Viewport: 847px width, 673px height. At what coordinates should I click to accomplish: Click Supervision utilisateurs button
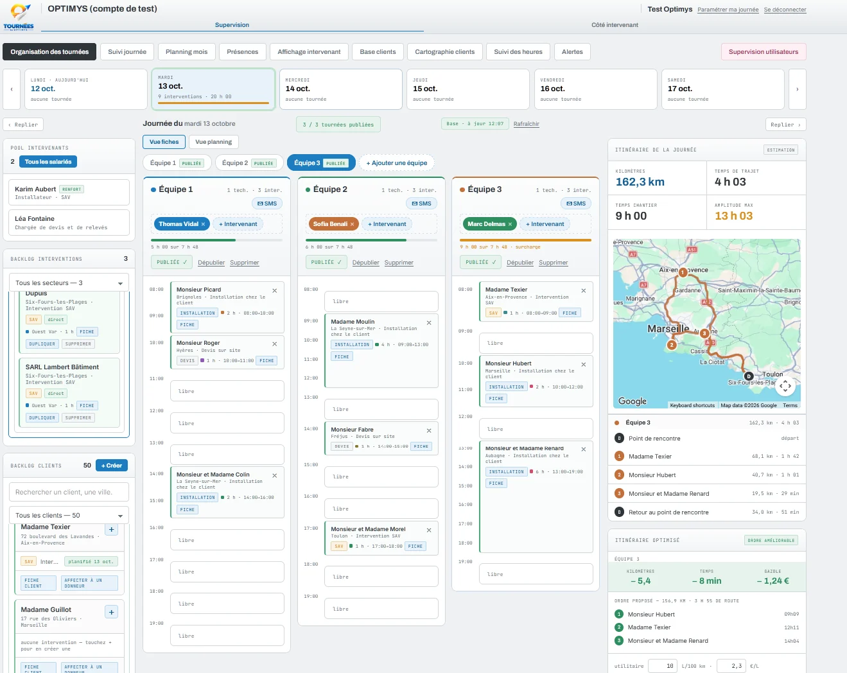pyautogui.click(x=764, y=52)
